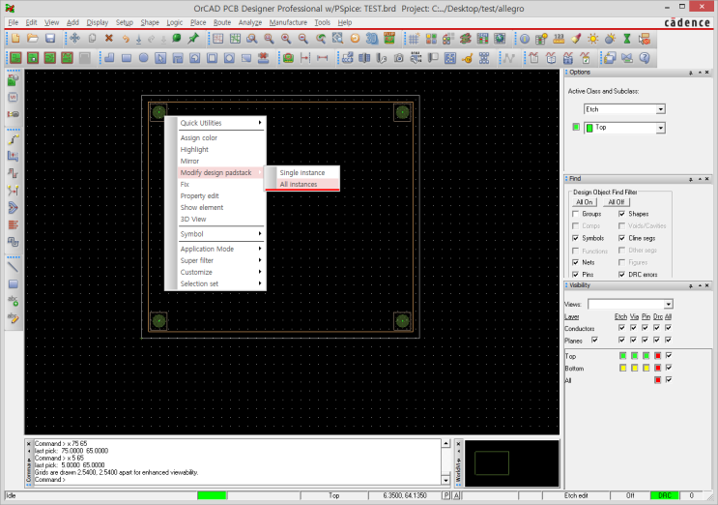Disable the Nets checkbox in Find
This screenshot has height=505, width=718.
click(x=576, y=262)
